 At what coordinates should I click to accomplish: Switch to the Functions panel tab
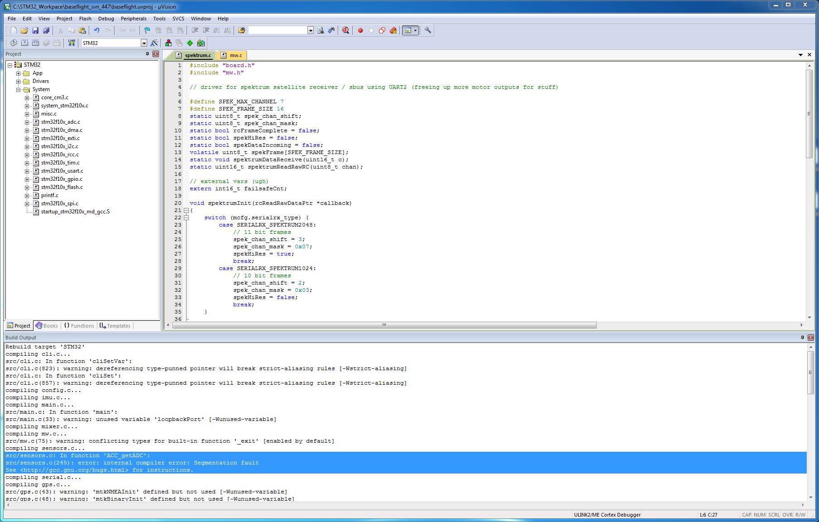(x=79, y=326)
